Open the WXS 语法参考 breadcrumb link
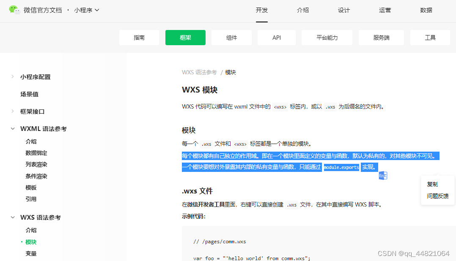The image size is (456, 261). point(199,72)
